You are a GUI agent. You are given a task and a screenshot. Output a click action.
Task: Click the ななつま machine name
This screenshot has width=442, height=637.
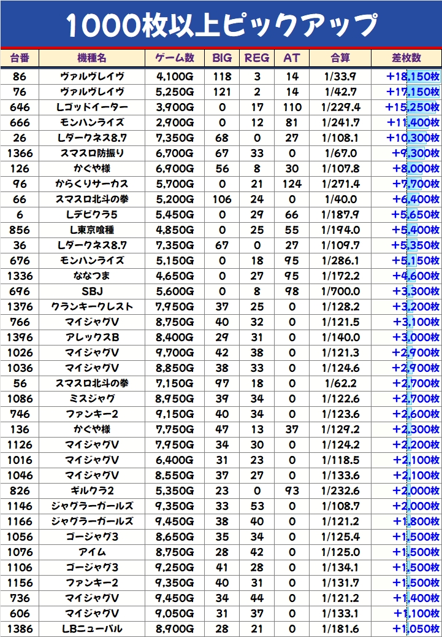tap(92, 276)
